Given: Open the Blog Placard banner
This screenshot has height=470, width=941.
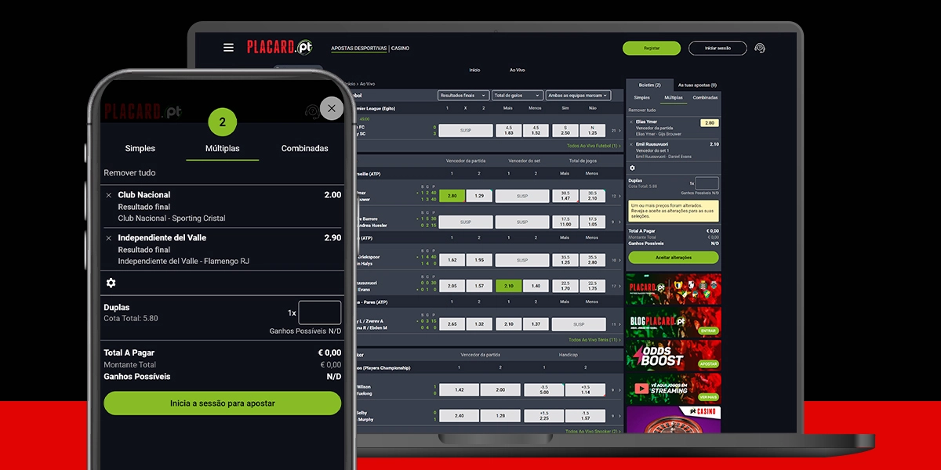Looking at the screenshot, I should (674, 322).
